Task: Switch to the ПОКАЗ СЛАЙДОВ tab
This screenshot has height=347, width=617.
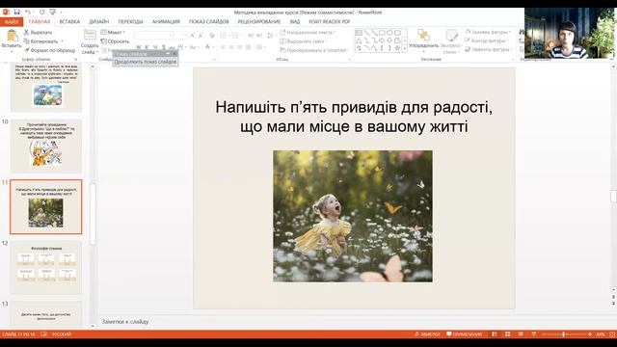Action: (209, 21)
